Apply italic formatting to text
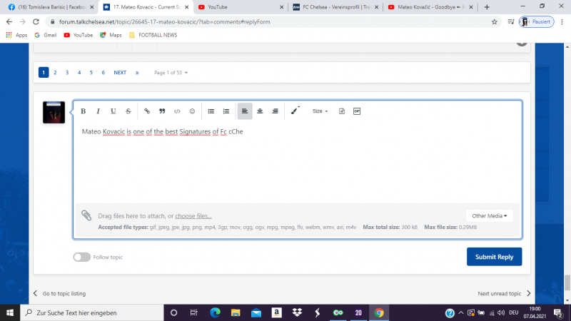The width and height of the screenshot is (571, 321). [x=98, y=111]
